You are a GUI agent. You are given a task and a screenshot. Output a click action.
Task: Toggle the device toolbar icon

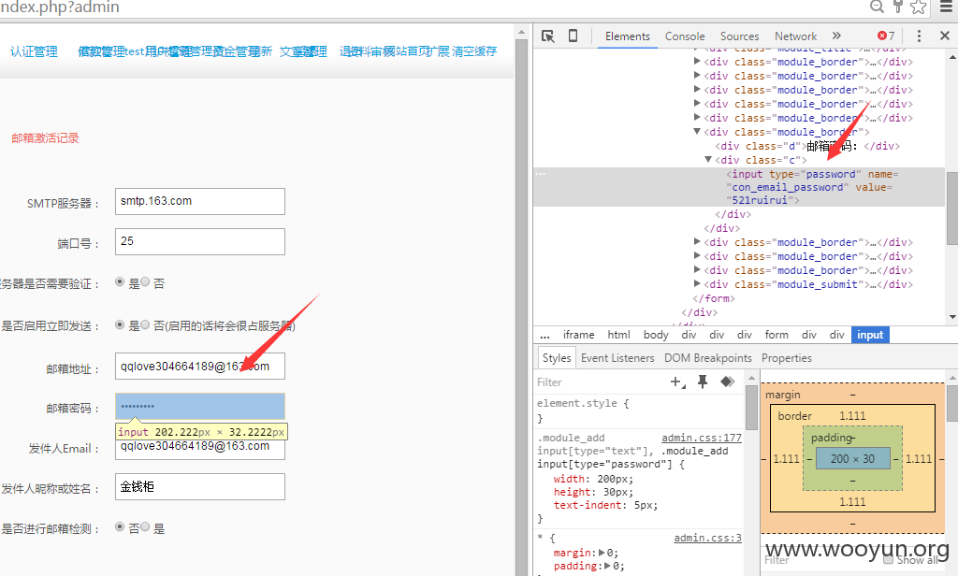(x=573, y=36)
